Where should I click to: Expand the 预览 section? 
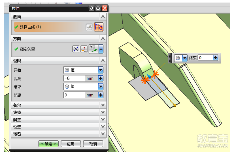[x=103, y=134]
